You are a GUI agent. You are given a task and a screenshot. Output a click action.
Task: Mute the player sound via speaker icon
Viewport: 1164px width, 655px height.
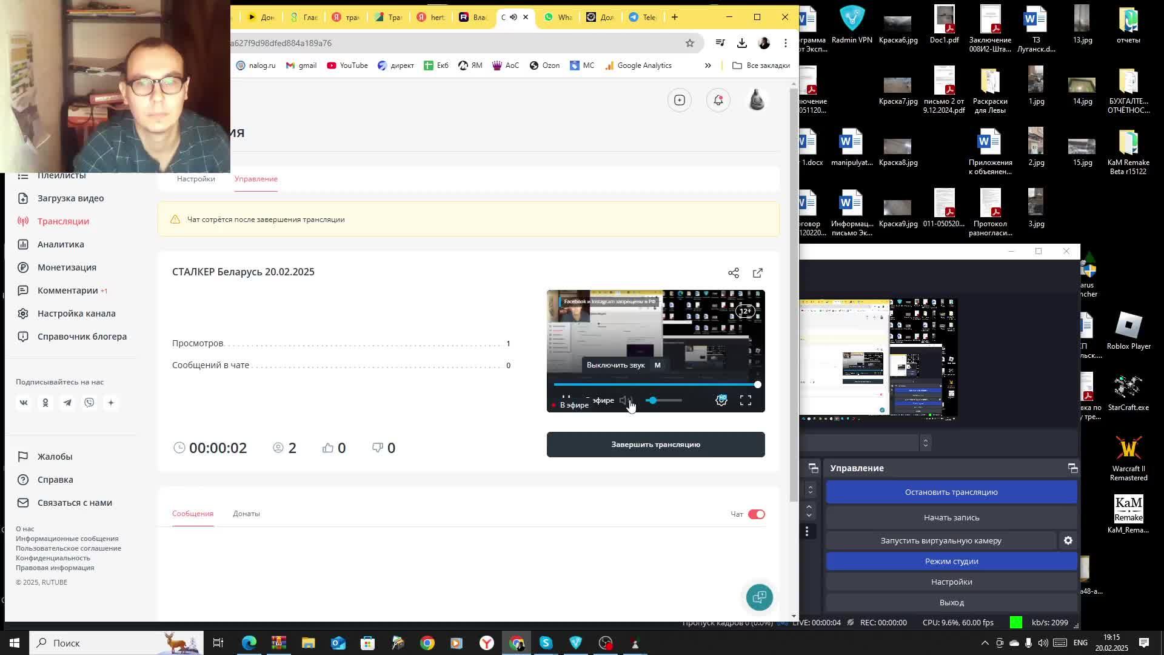click(x=625, y=400)
